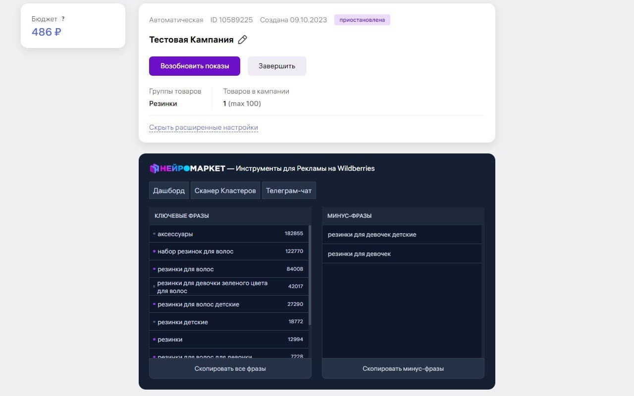Screen dimensions: 634x396
Task: Click the purple dot beside 'резинки для волос'
Action: click(x=154, y=269)
